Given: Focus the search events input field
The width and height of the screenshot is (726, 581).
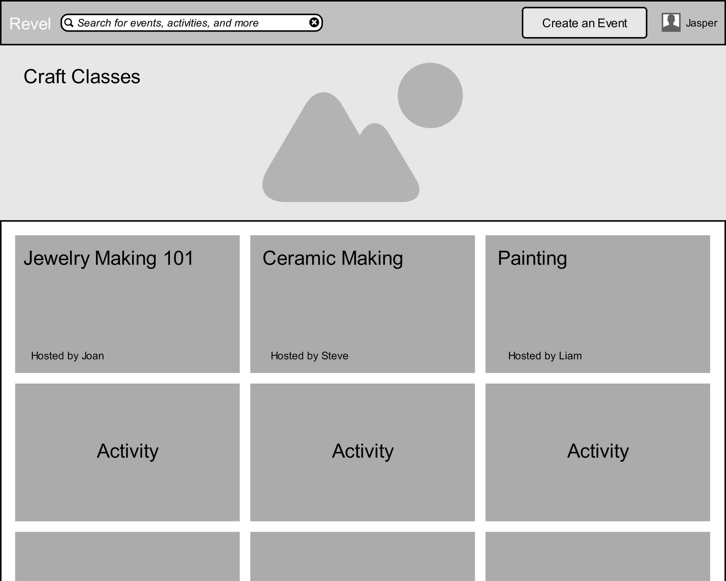Looking at the screenshot, I should 192,23.
